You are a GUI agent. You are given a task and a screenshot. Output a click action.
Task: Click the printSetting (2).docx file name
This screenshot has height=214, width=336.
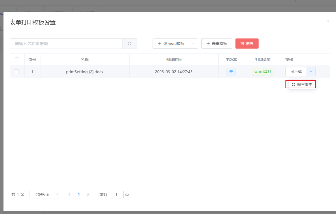click(85, 72)
